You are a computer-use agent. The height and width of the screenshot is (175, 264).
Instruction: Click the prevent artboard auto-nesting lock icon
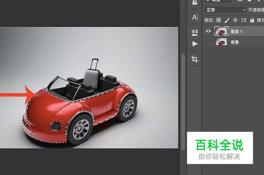(244, 20)
